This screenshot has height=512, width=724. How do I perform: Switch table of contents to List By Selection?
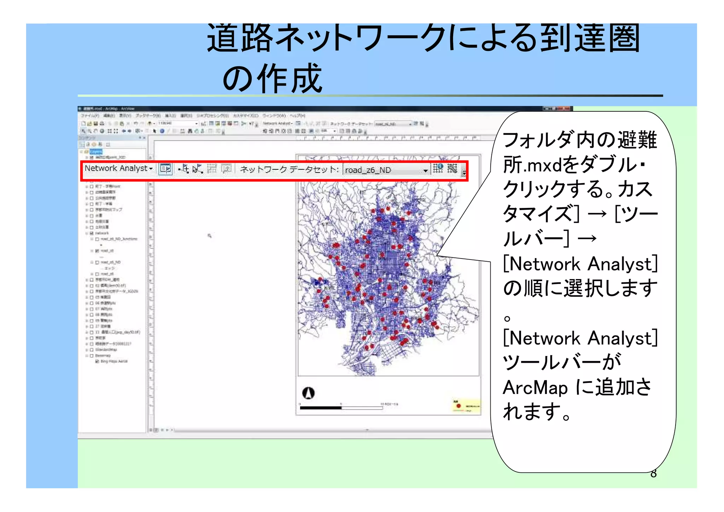(100, 144)
